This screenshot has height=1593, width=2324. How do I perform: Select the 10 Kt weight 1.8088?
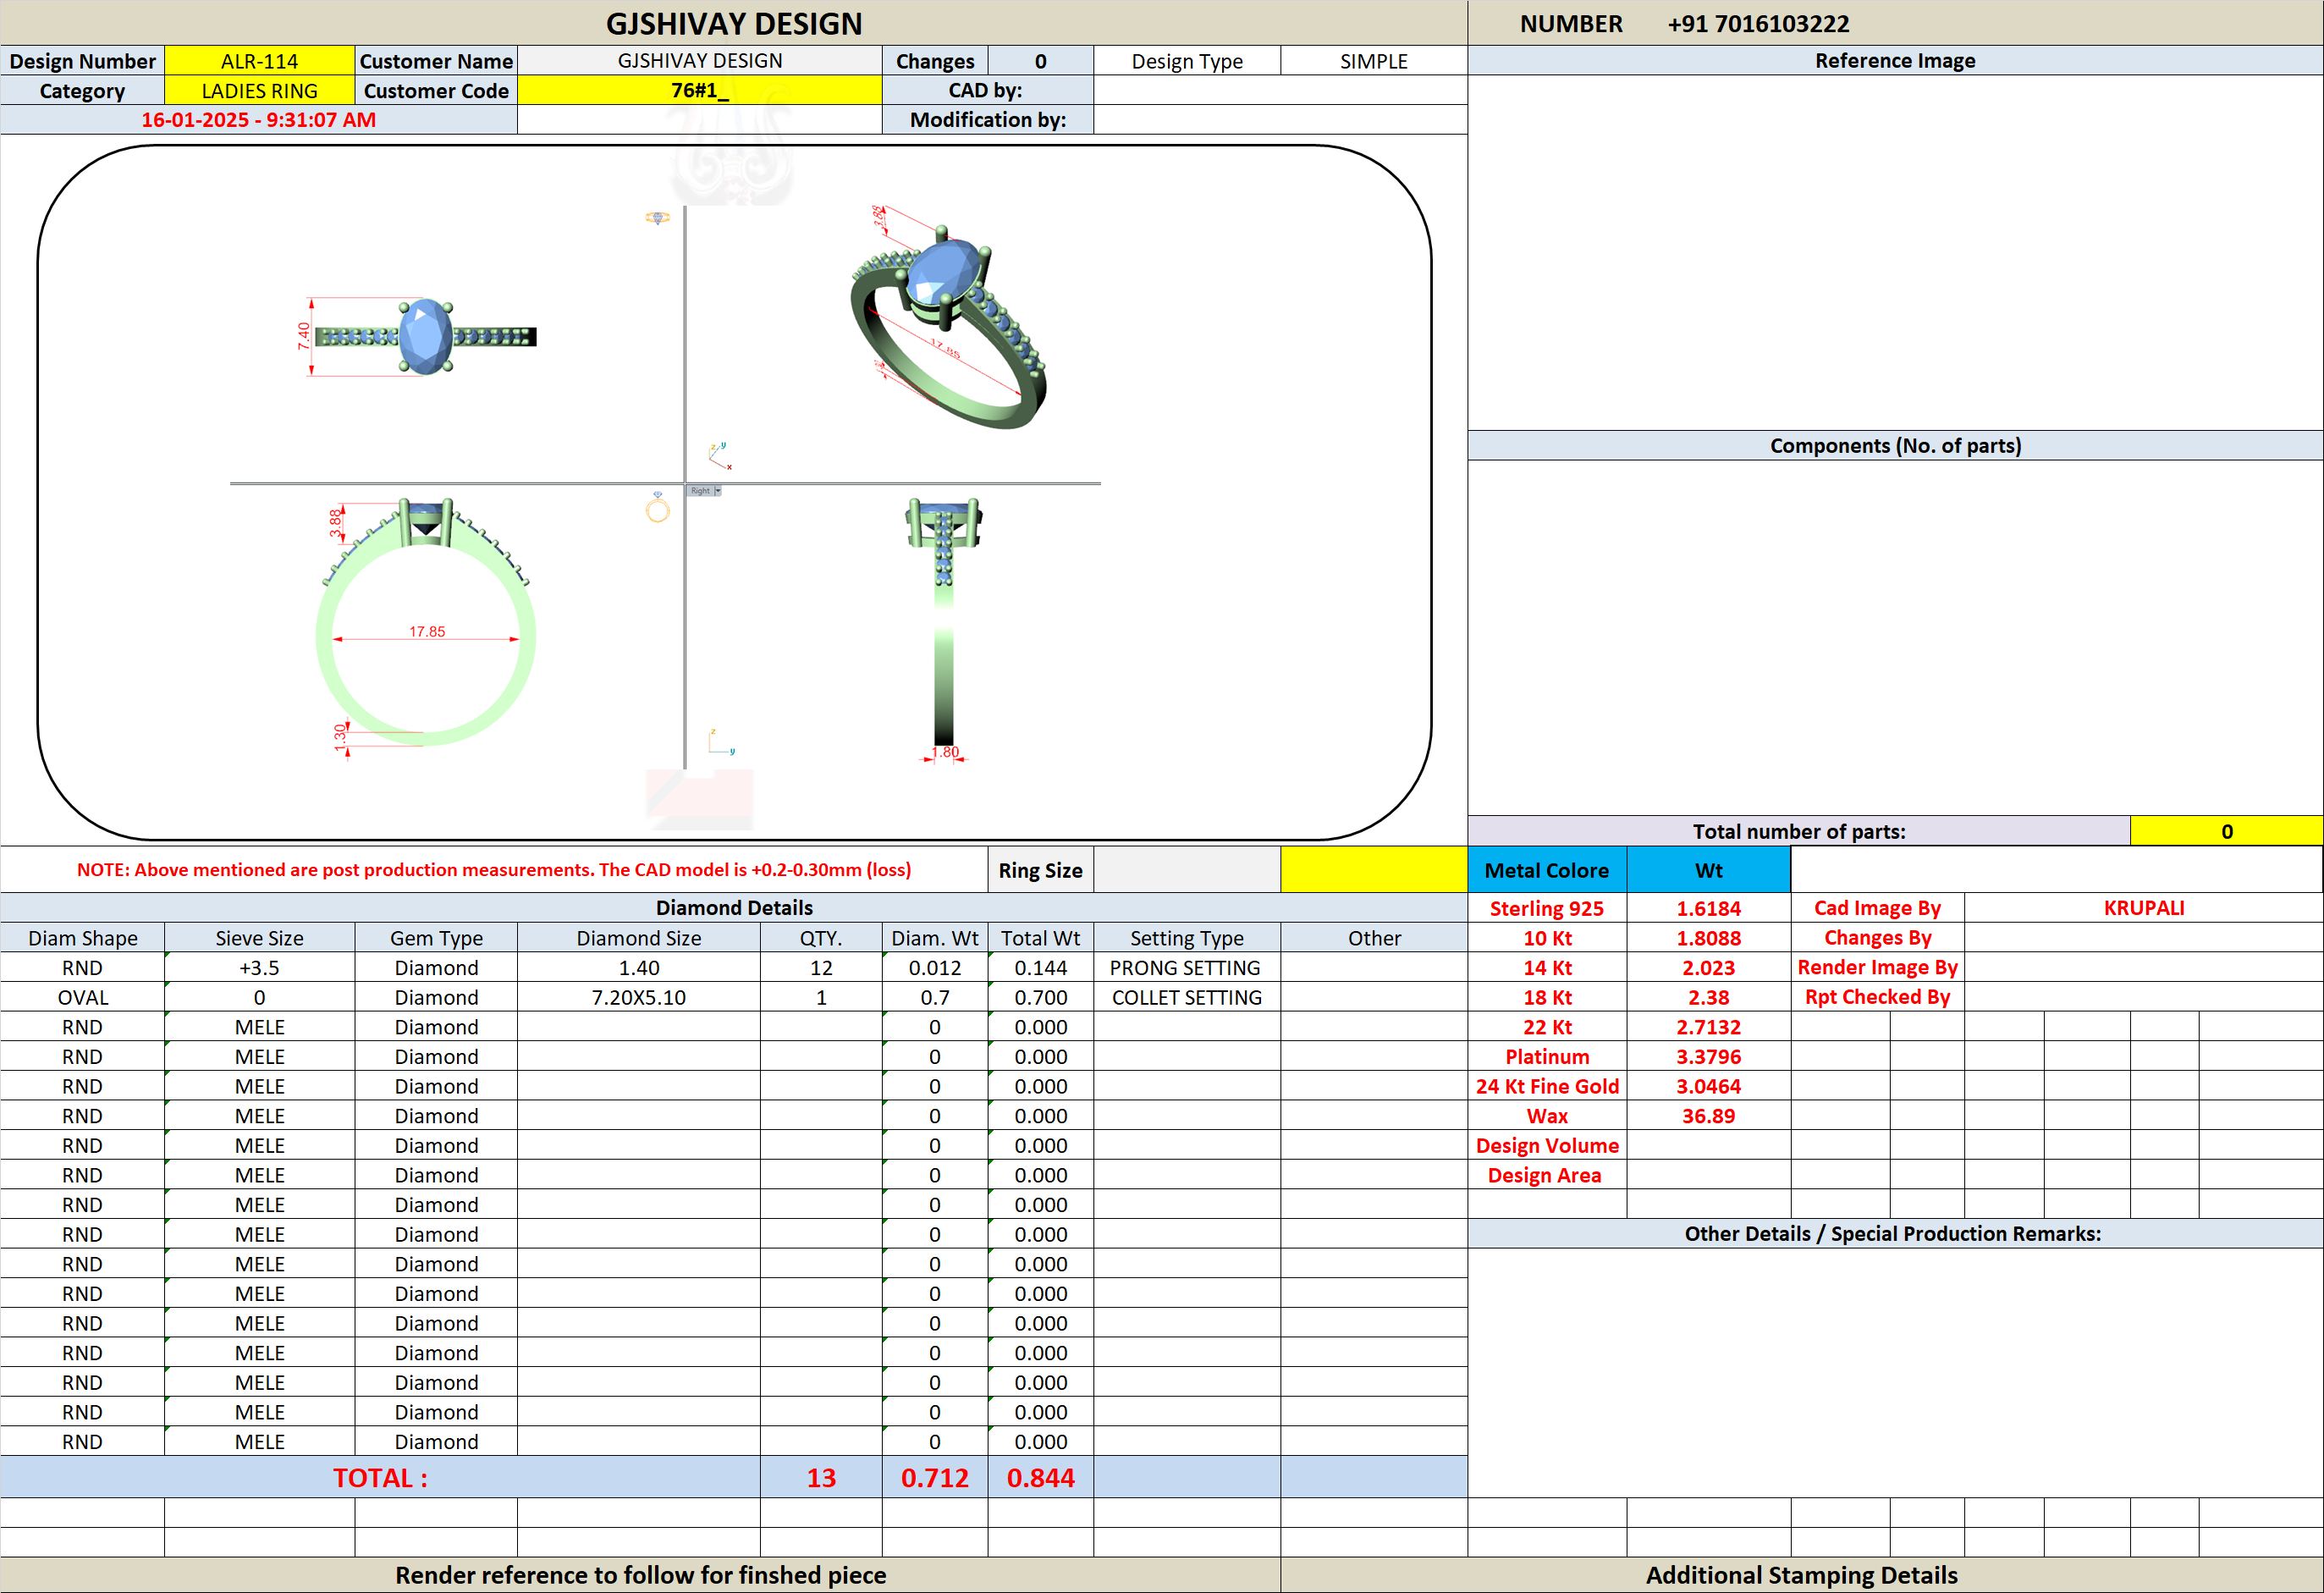click(1709, 938)
